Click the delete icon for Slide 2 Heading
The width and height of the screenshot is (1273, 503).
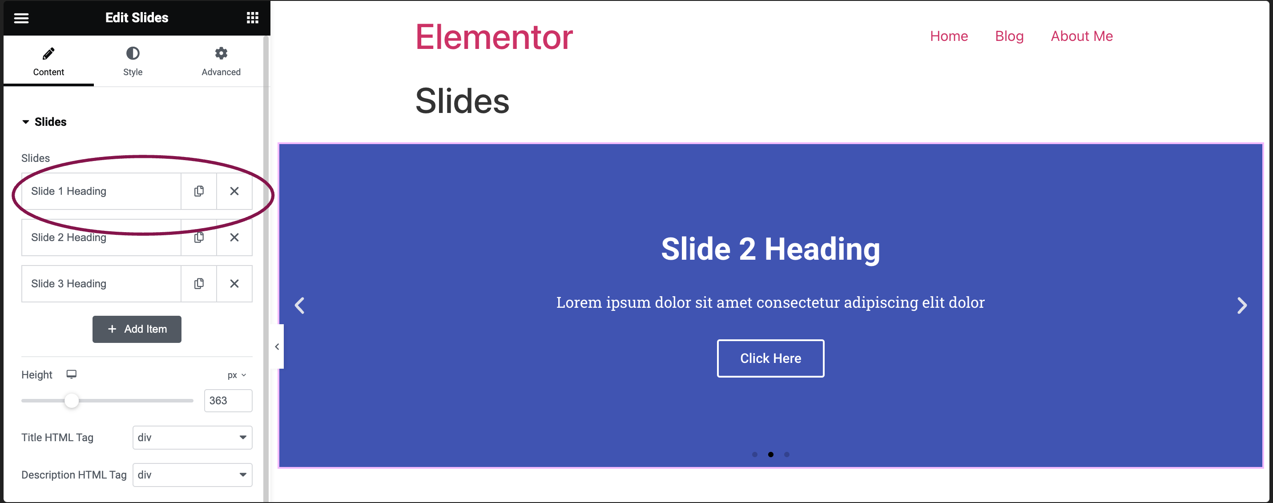click(x=234, y=237)
